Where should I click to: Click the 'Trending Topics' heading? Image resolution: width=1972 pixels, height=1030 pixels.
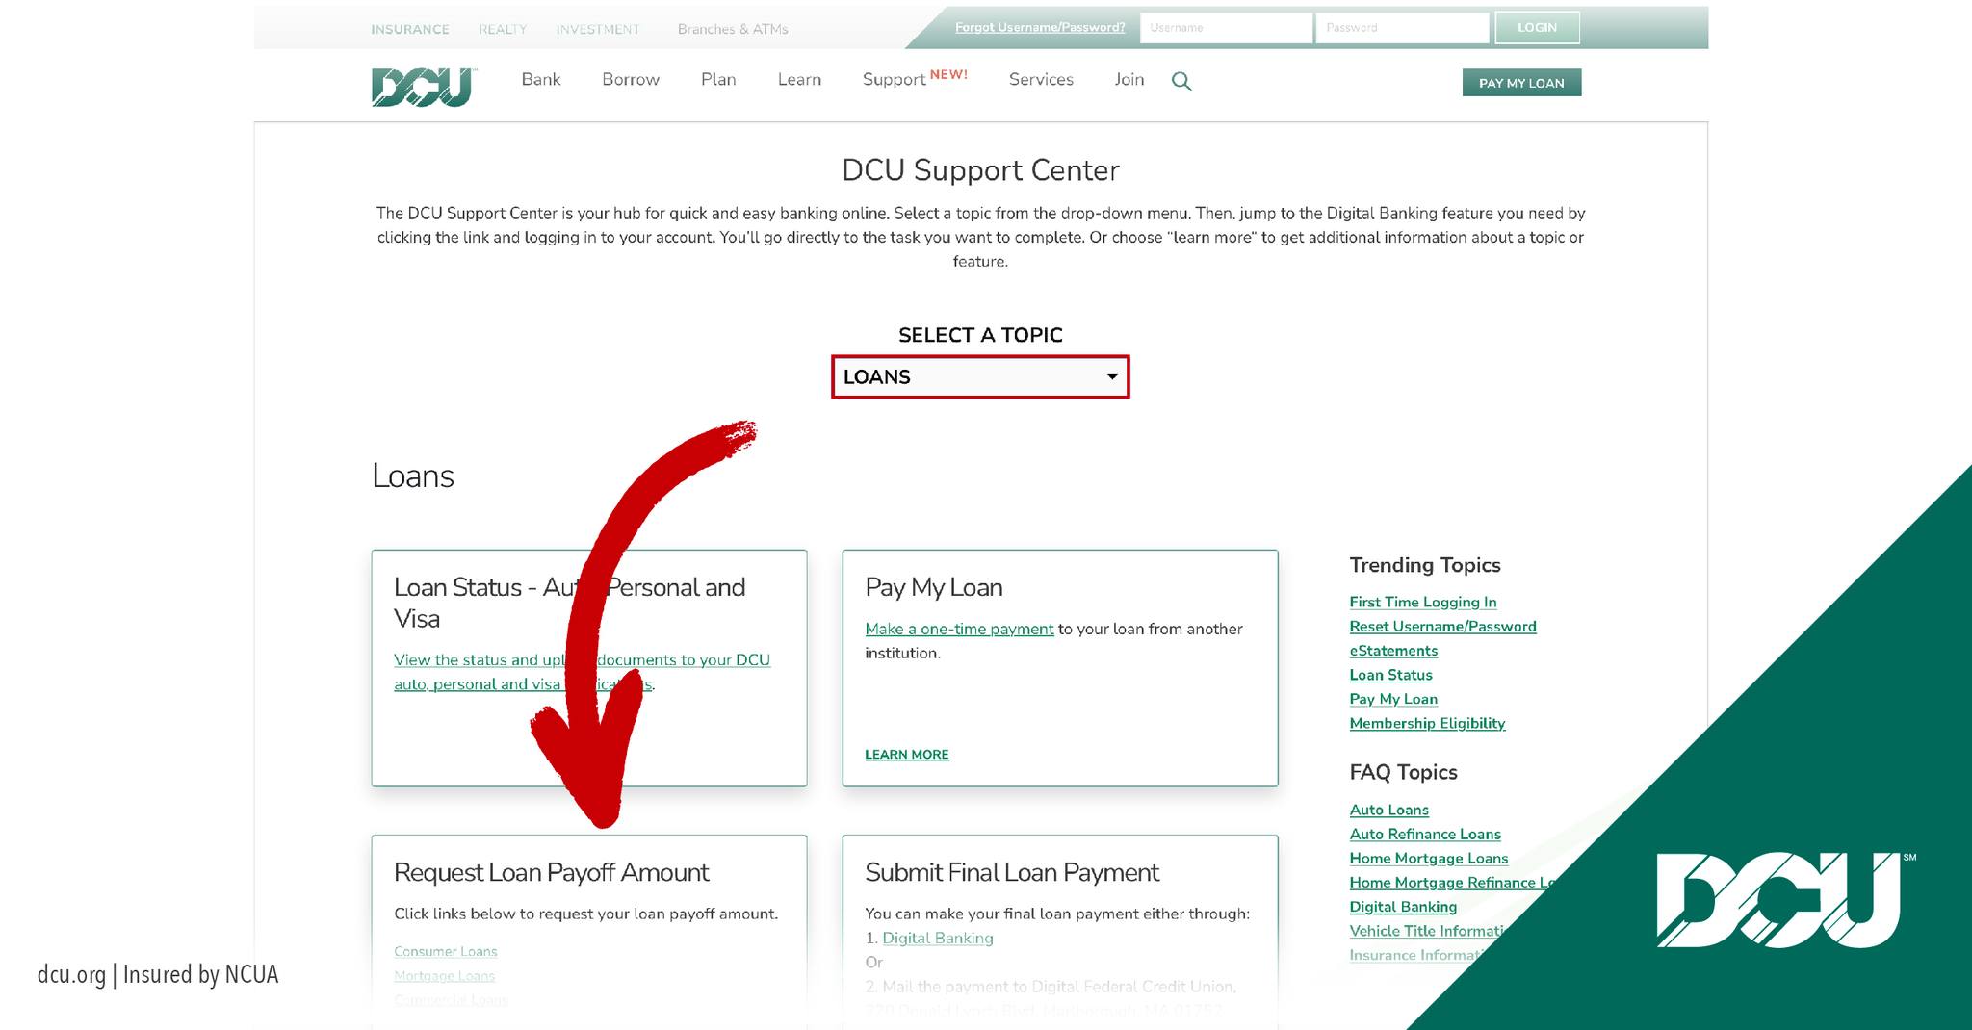click(1425, 565)
